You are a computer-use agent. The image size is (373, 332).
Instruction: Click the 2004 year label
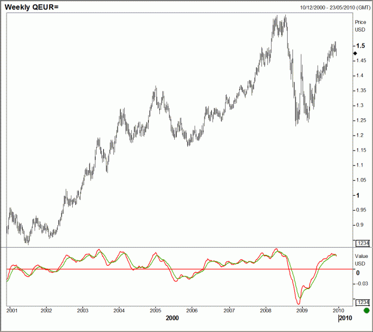(x=119, y=311)
